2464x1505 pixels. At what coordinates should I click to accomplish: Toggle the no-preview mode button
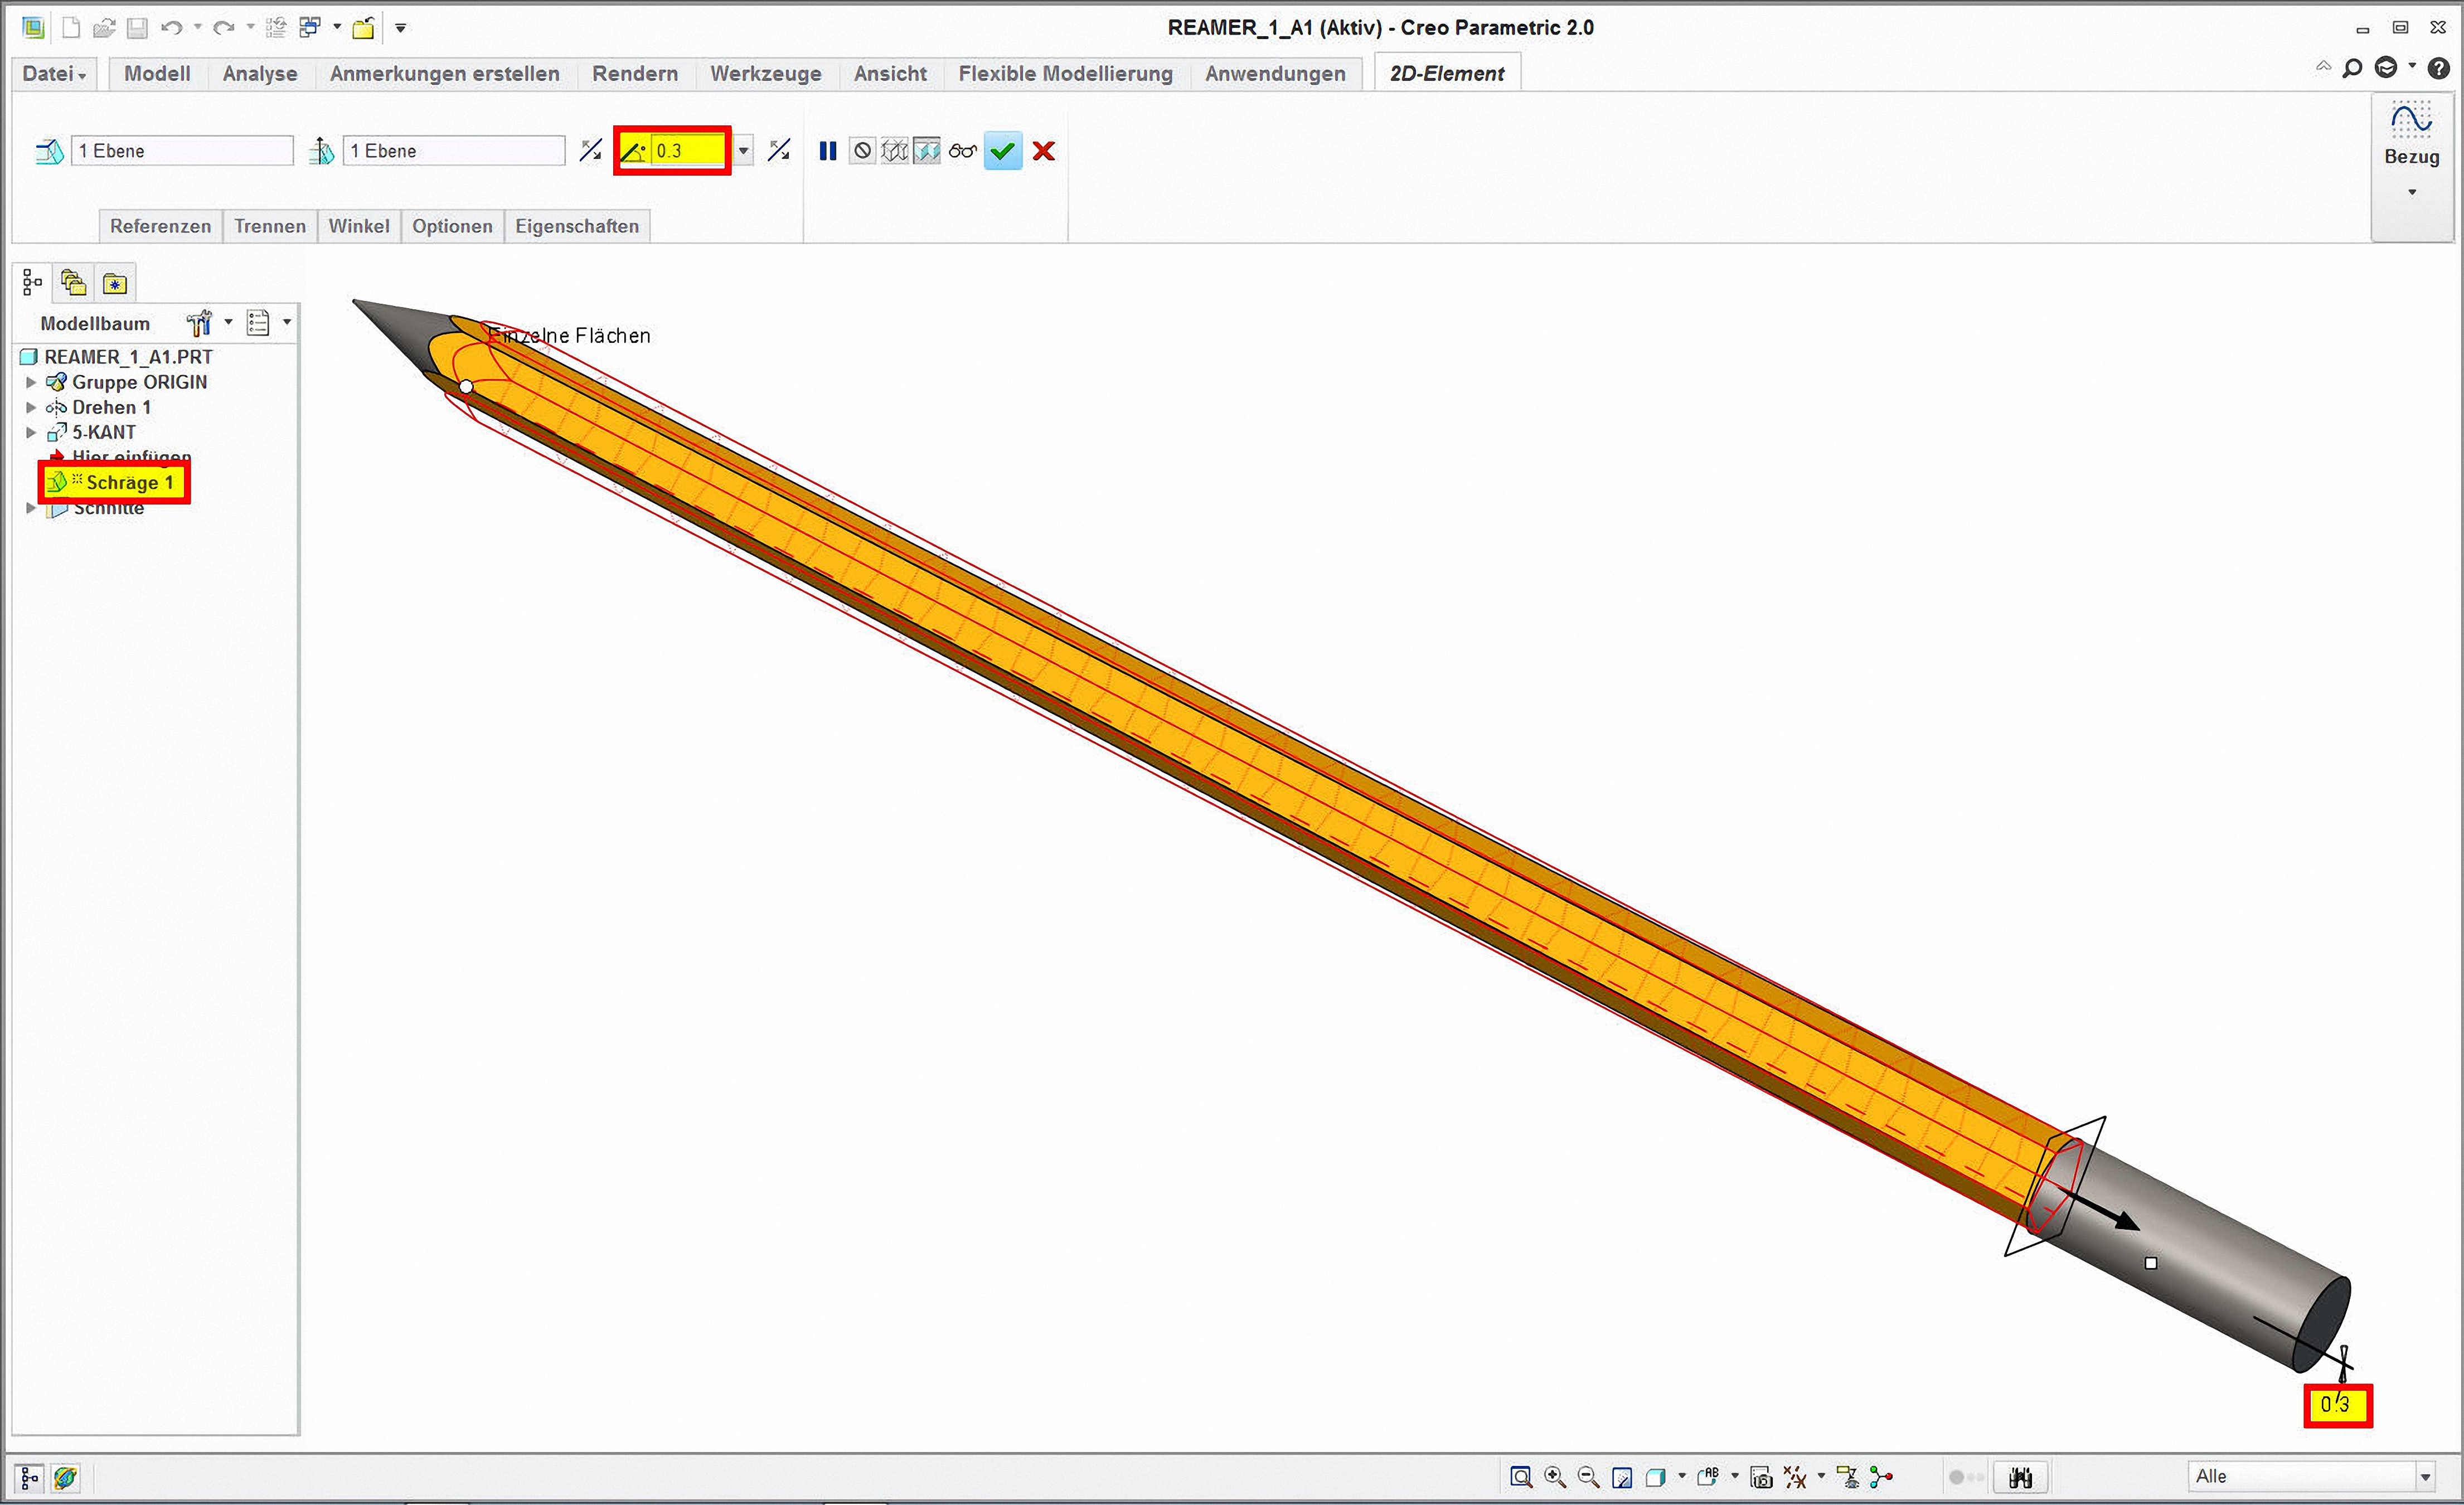click(x=862, y=151)
